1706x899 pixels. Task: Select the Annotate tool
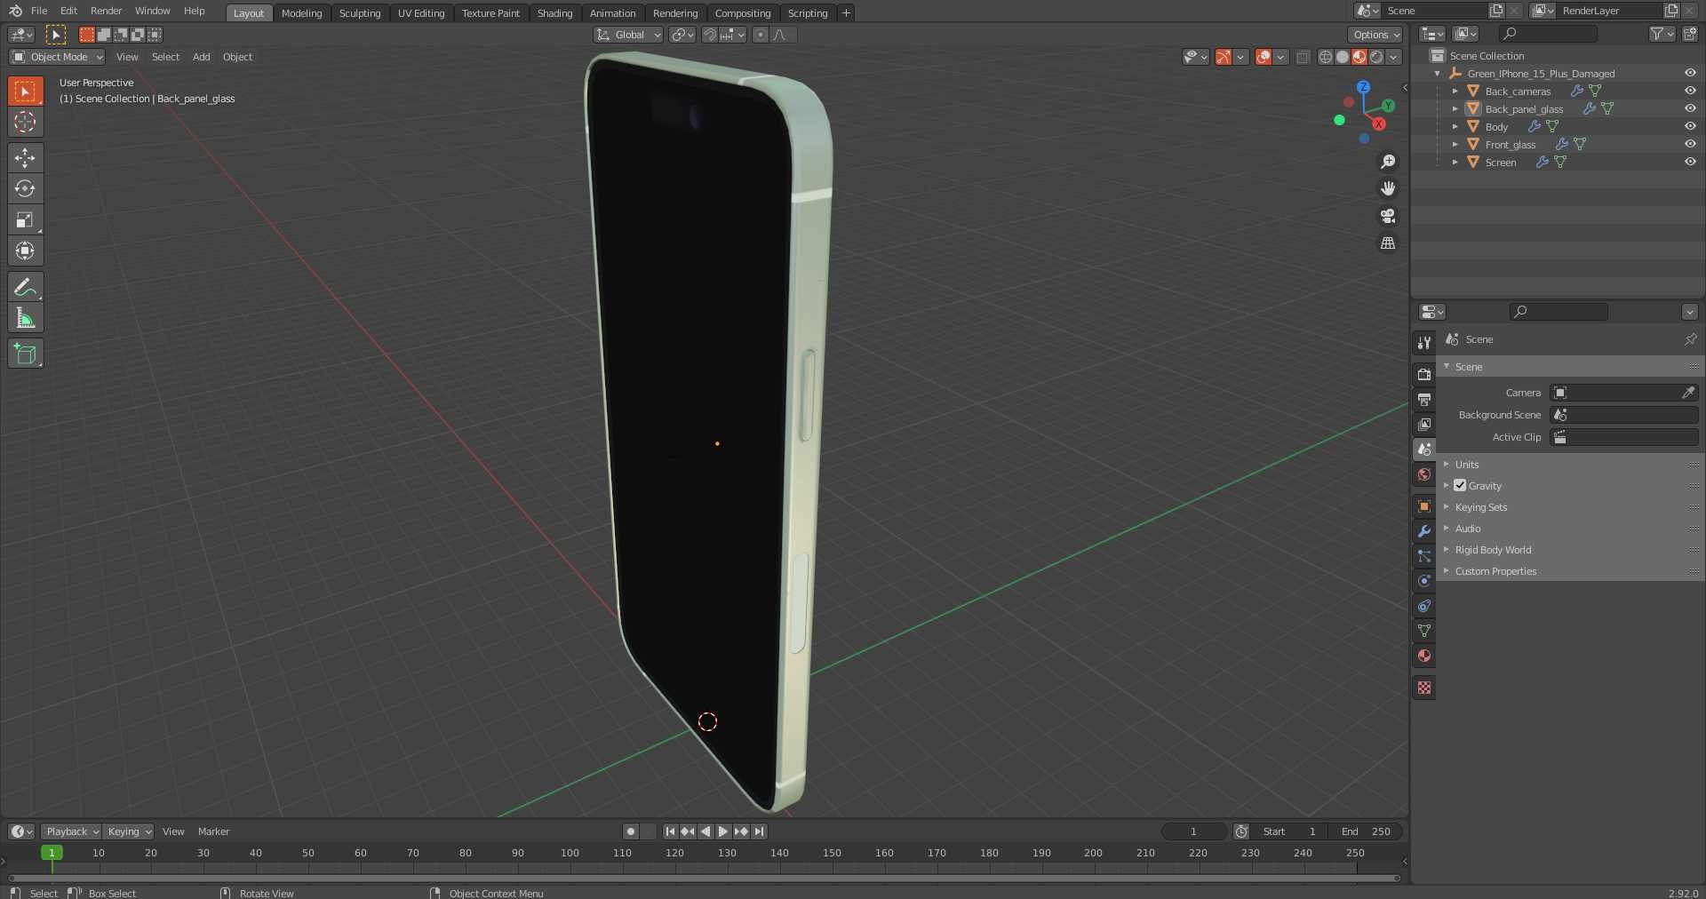(x=25, y=287)
